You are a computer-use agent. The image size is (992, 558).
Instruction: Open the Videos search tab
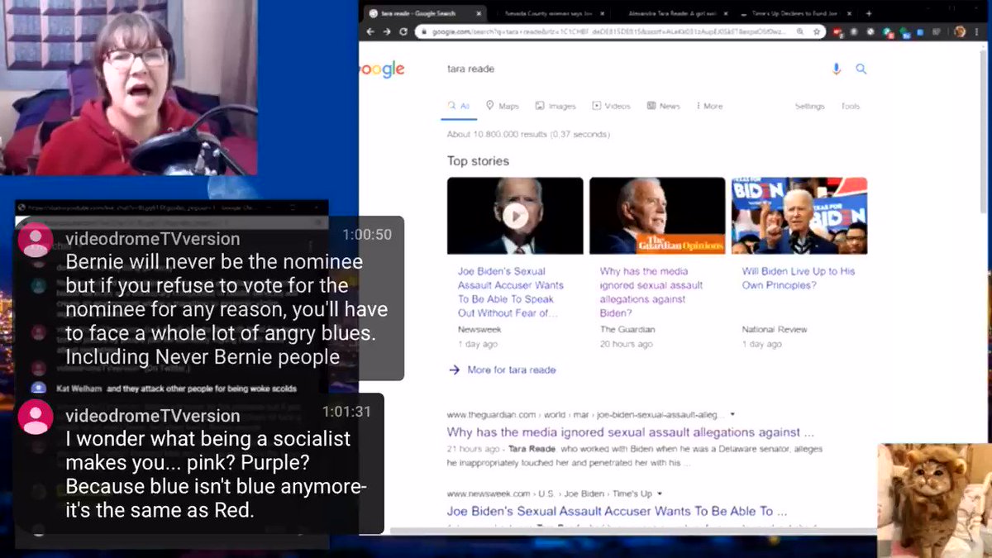(x=611, y=107)
